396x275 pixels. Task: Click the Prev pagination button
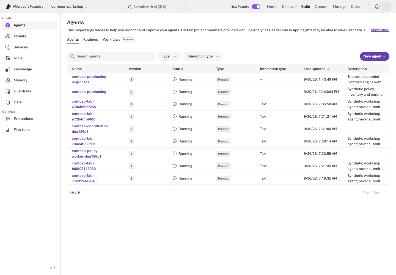coord(363,193)
